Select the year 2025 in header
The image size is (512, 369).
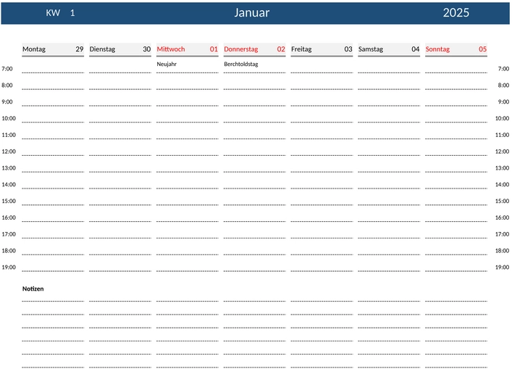(x=456, y=13)
